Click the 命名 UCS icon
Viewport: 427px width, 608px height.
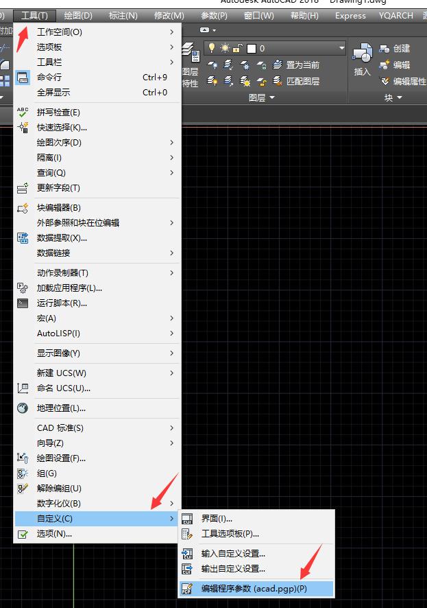[23, 388]
